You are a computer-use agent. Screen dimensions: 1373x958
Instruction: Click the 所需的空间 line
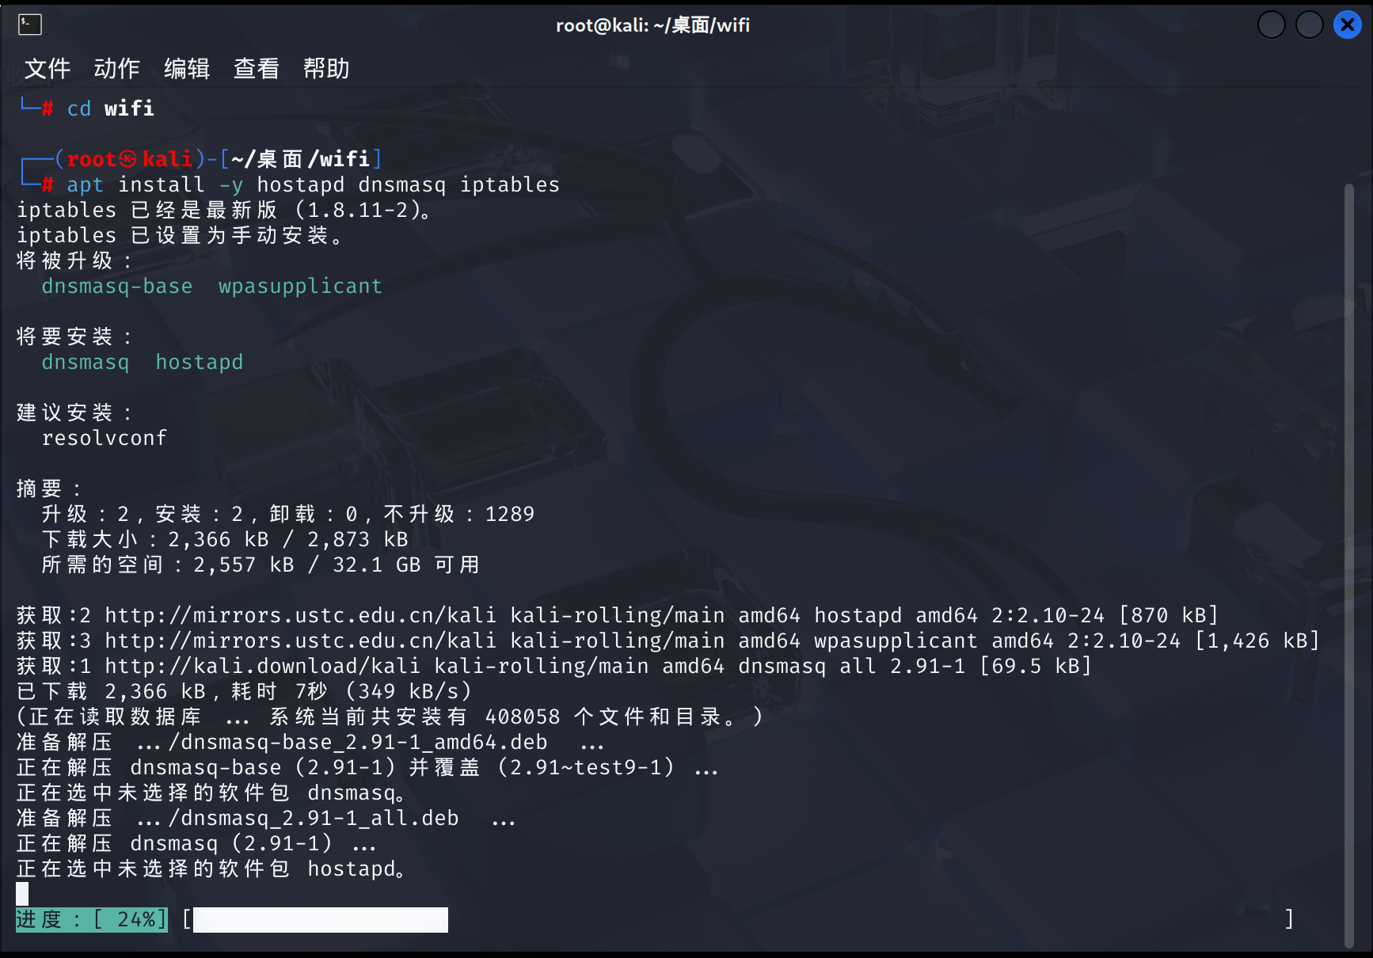pos(261,565)
